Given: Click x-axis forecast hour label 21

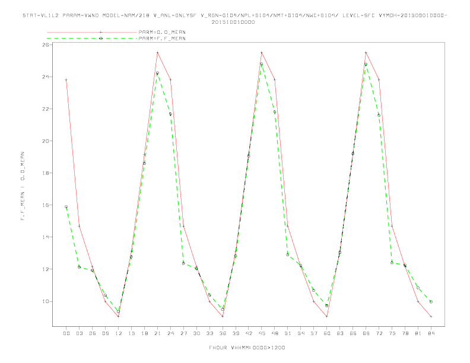Looking at the screenshot, I should point(157,333).
